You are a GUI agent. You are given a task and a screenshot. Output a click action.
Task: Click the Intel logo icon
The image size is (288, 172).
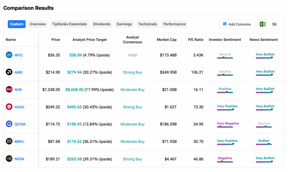9,55
